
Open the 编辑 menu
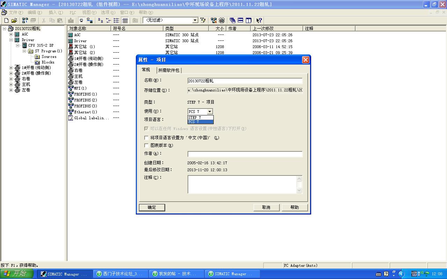(x=35, y=13)
